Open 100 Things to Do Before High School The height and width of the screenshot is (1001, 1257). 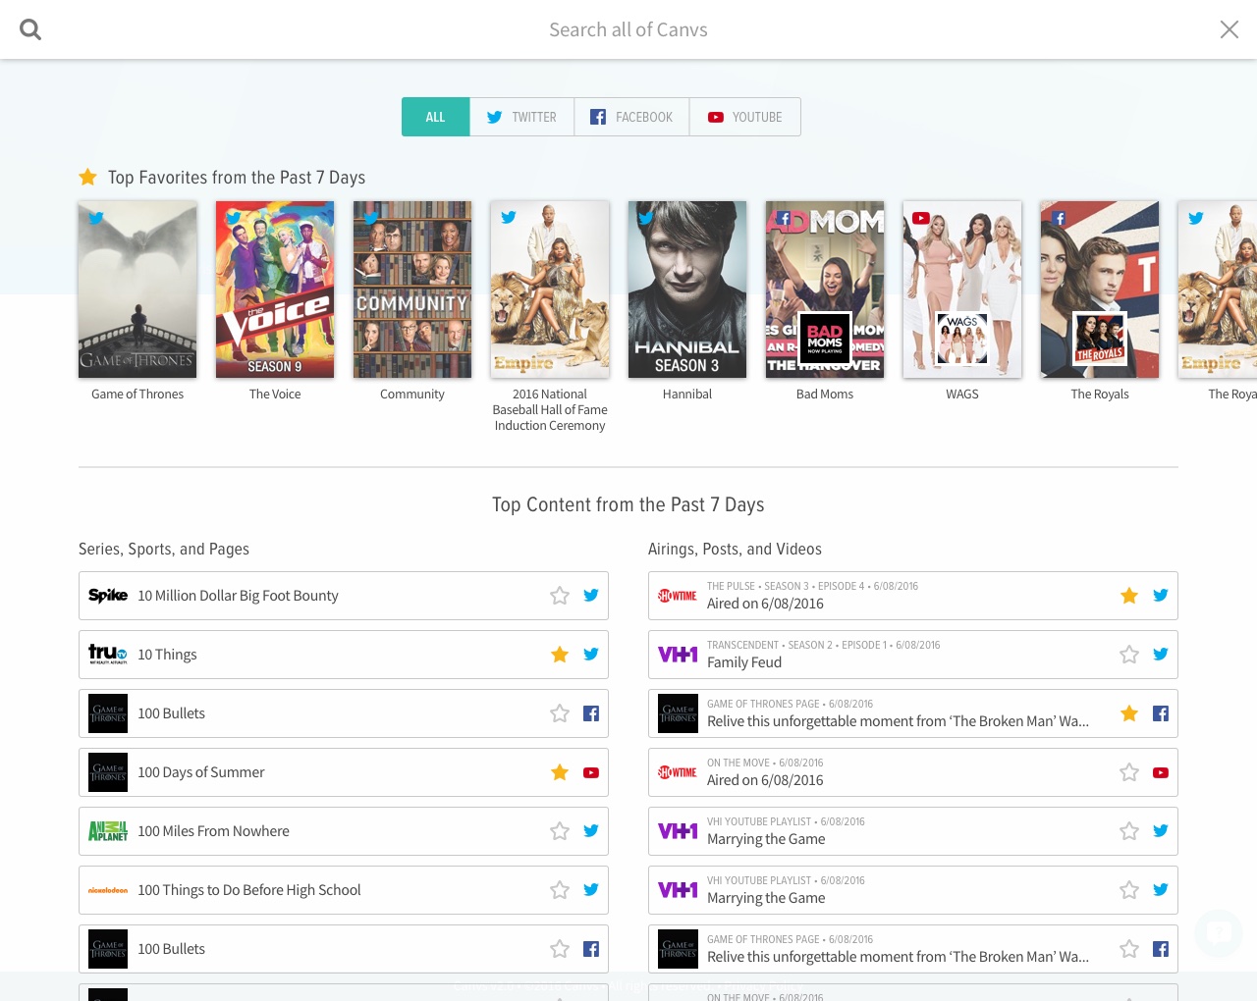point(249,890)
